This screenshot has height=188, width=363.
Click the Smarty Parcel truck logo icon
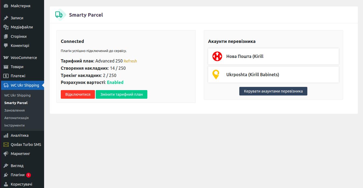(59, 15)
